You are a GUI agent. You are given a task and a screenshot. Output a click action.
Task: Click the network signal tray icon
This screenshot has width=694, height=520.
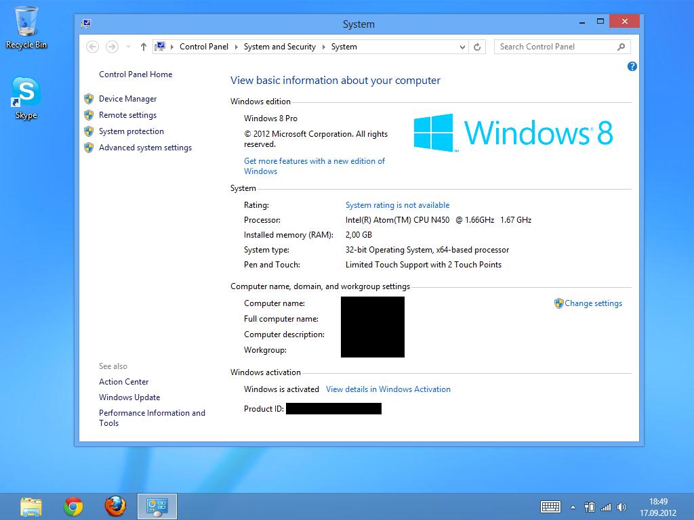click(x=605, y=507)
